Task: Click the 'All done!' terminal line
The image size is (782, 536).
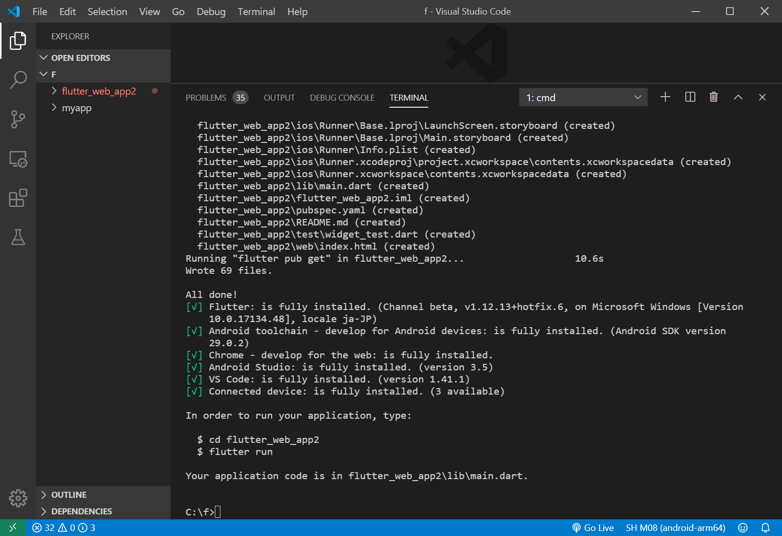Action: click(211, 294)
